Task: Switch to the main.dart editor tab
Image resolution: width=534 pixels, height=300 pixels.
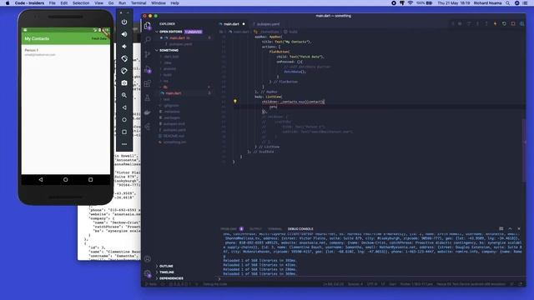Action: pyautogui.click(x=232, y=24)
